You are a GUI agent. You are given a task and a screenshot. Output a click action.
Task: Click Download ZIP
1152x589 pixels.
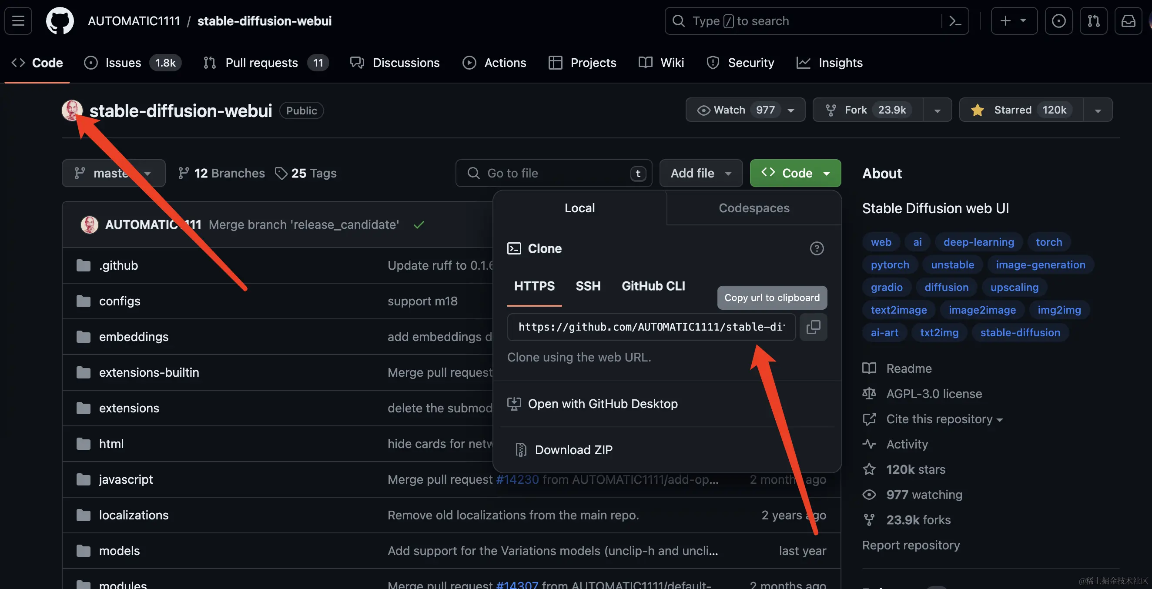pos(573,449)
